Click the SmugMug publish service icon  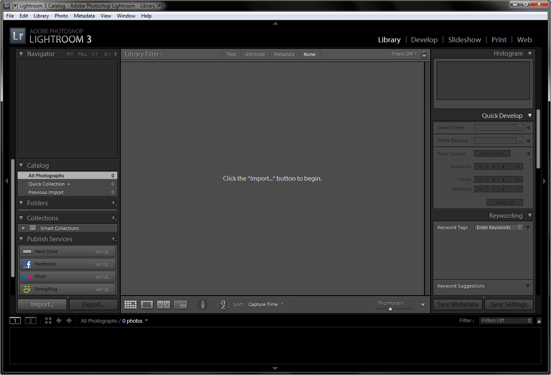(x=27, y=289)
